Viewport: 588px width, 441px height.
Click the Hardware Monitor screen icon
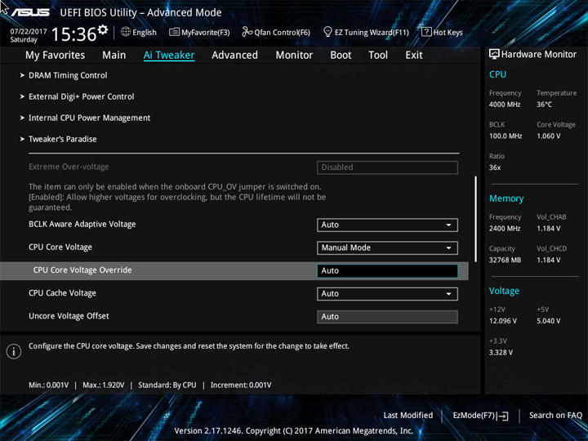pyautogui.click(x=494, y=54)
